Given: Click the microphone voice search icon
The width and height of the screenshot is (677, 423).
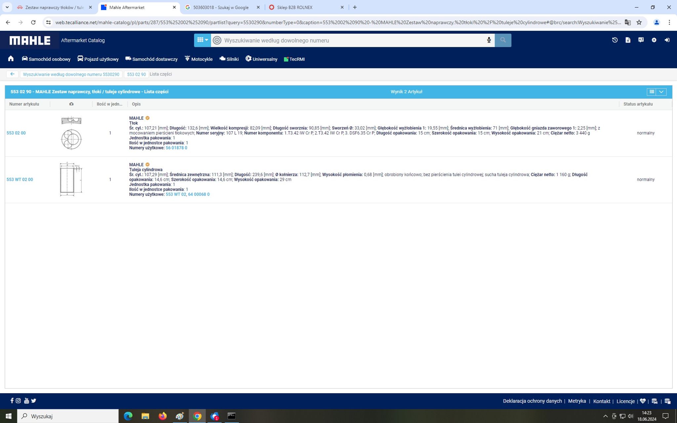Looking at the screenshot, I should pyautogui.click(x=489, y=40).
